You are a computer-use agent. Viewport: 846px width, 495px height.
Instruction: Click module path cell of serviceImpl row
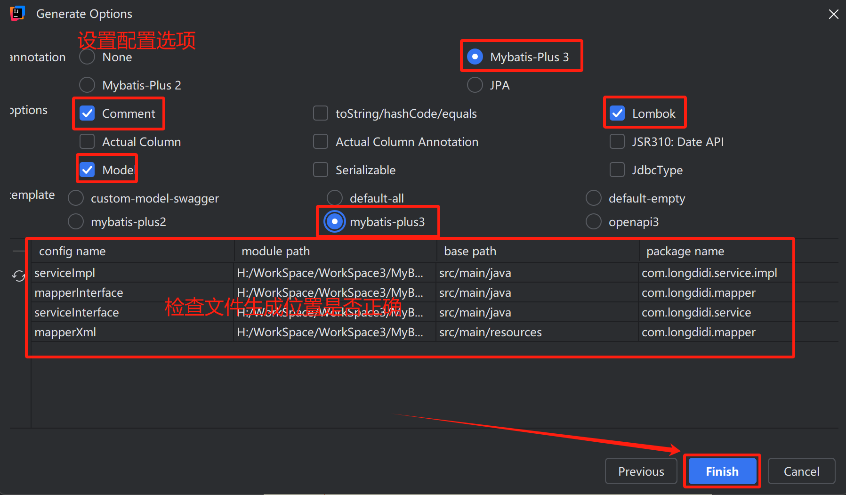click(335, 273)
